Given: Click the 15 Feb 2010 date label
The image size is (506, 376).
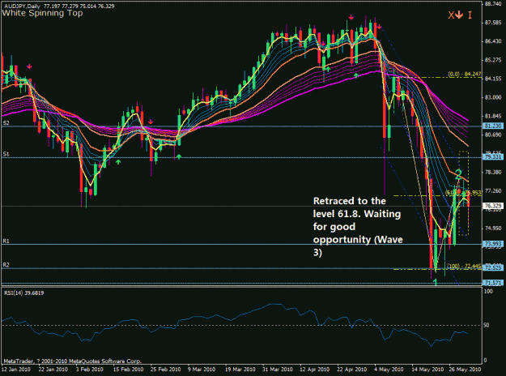Looking at the screenshot, I should click(x=128, y=369).
